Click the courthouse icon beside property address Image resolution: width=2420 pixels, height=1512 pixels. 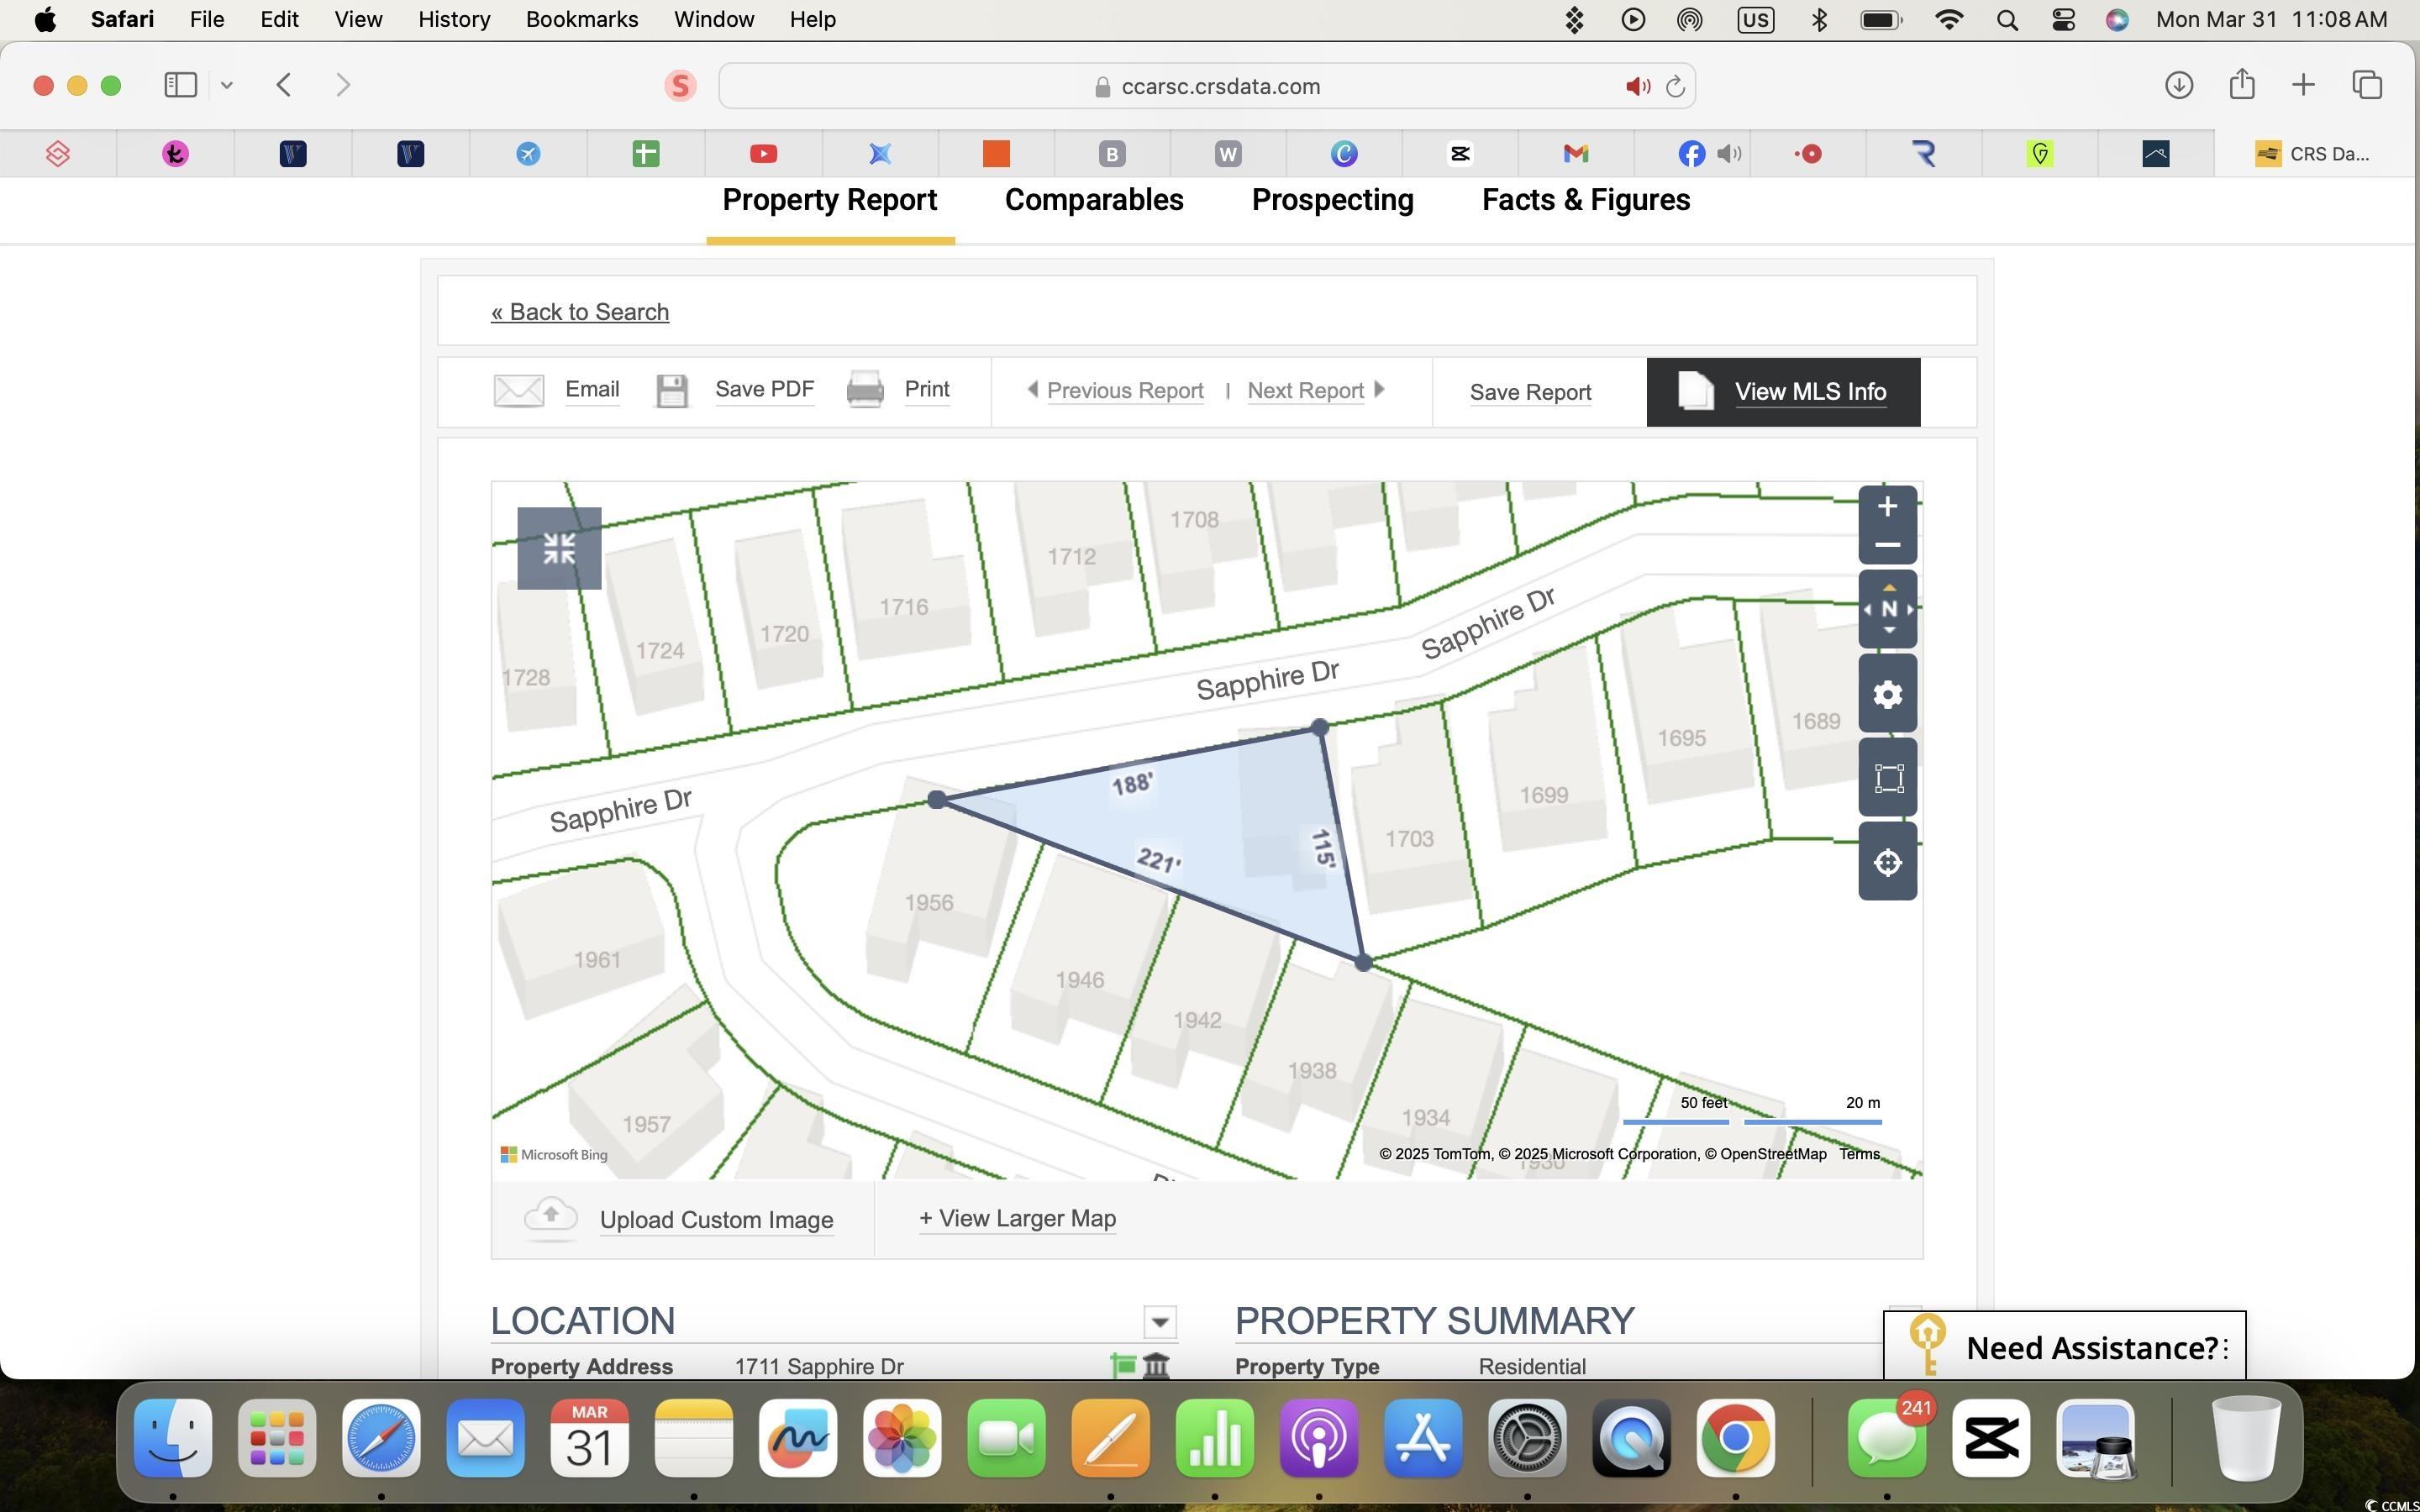tap(1156, 1365)
